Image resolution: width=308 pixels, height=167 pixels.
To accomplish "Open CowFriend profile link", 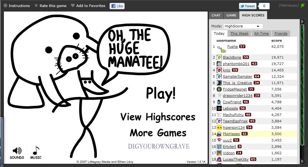I will coord(232,102).
